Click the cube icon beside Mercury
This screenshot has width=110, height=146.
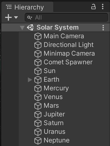coord(38,88)
